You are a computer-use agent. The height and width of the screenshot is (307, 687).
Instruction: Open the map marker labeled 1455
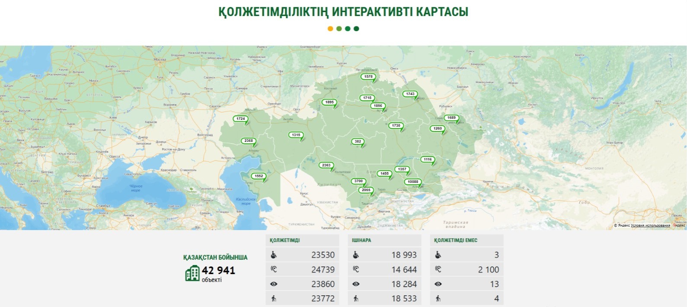[x=384, y=174]
